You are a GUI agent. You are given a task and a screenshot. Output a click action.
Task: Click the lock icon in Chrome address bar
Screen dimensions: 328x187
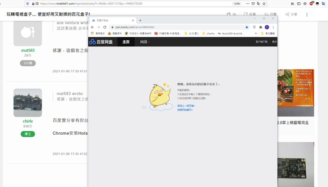pyautogui.click(x=113, y=27)
